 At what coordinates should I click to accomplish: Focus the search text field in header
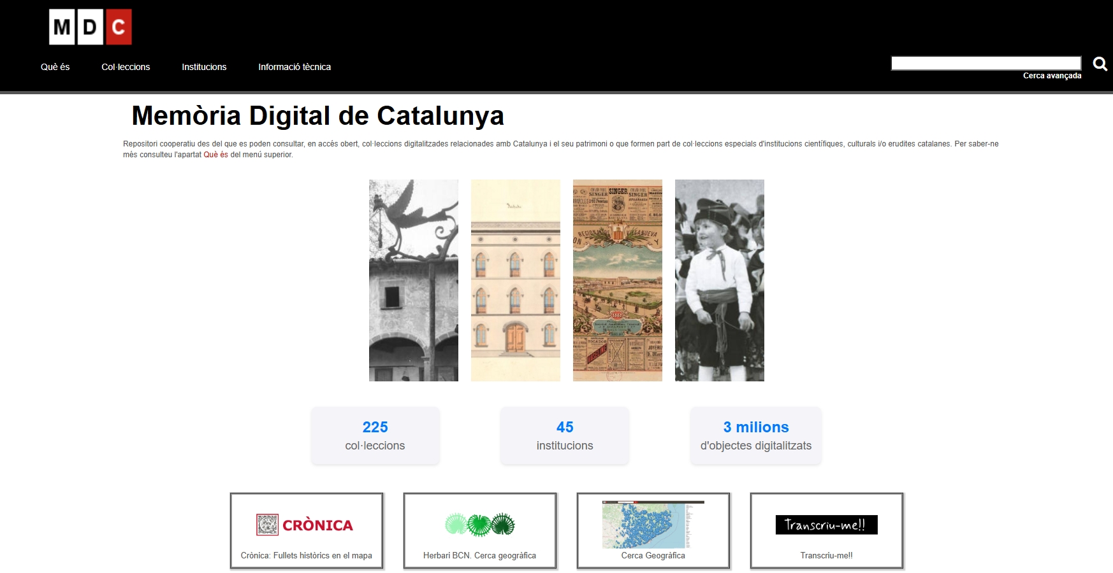[x=986, y=63]
